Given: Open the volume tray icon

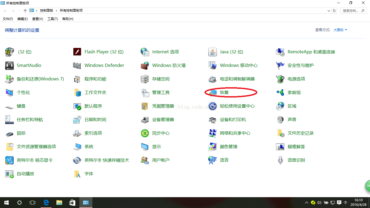Looking at the screenshot, I should [x=319, y=203].
